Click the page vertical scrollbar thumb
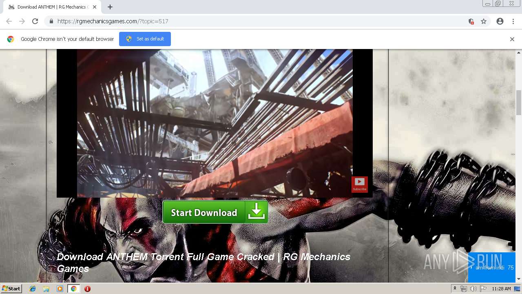Screen dimensions: 522x294 coord(519,102)
